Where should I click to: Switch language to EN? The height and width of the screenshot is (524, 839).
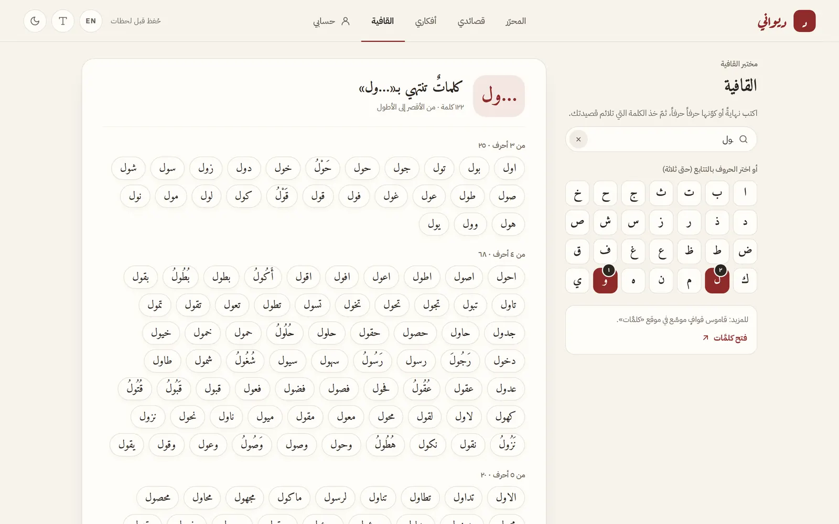(x=91, y=21)
